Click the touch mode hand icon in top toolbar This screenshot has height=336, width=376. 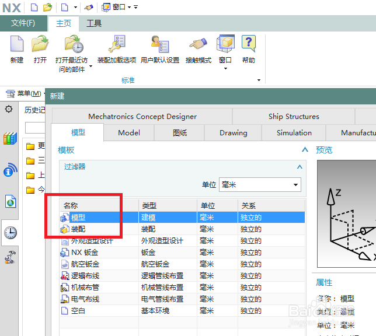pos(89,8)
